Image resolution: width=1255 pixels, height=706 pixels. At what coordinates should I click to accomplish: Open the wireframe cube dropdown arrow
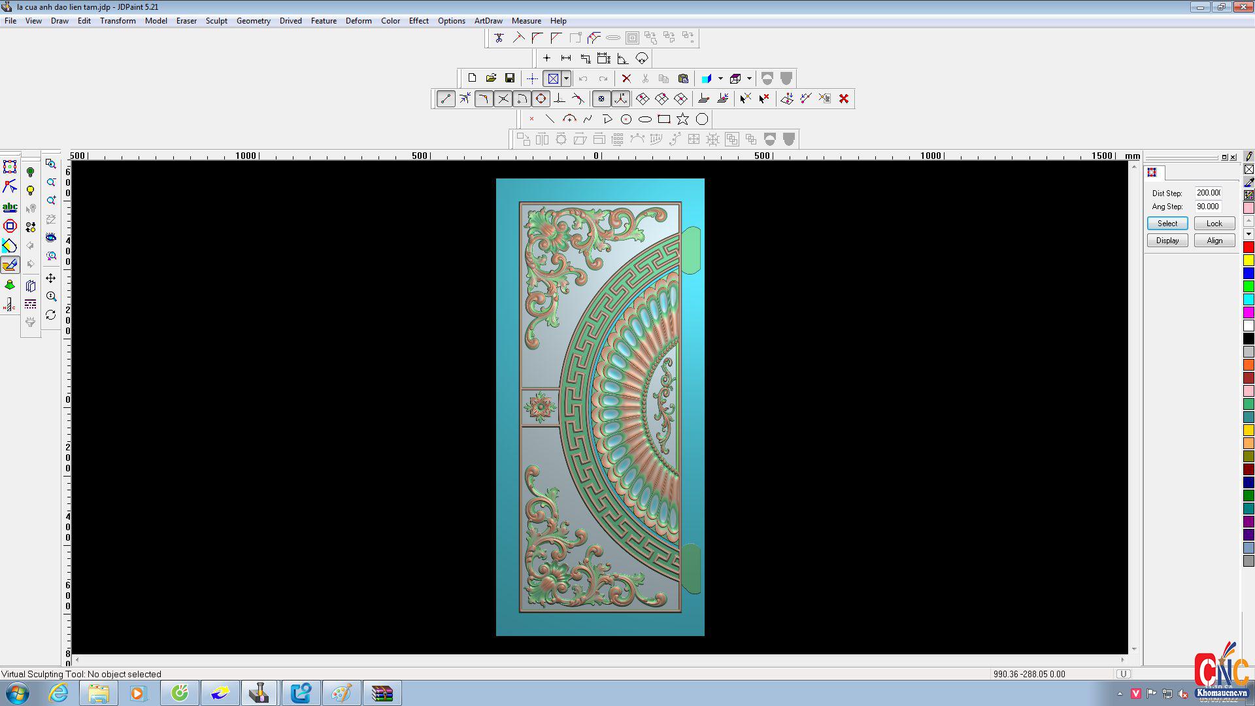(749, 78)
